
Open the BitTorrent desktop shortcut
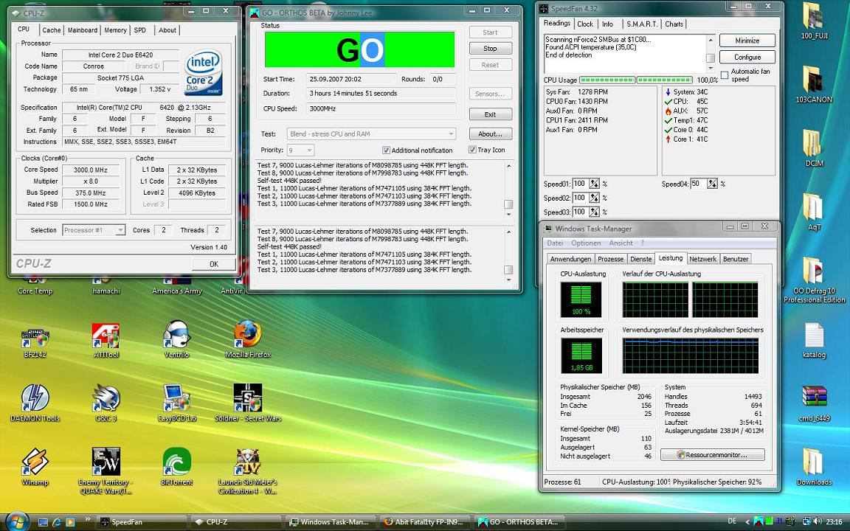[x=176, y=463]
